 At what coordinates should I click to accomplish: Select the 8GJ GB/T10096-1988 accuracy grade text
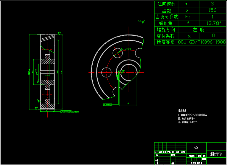click(202, 42)
